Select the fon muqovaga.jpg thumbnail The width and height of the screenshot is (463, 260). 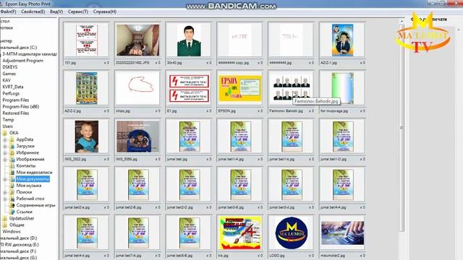[342, 88]
